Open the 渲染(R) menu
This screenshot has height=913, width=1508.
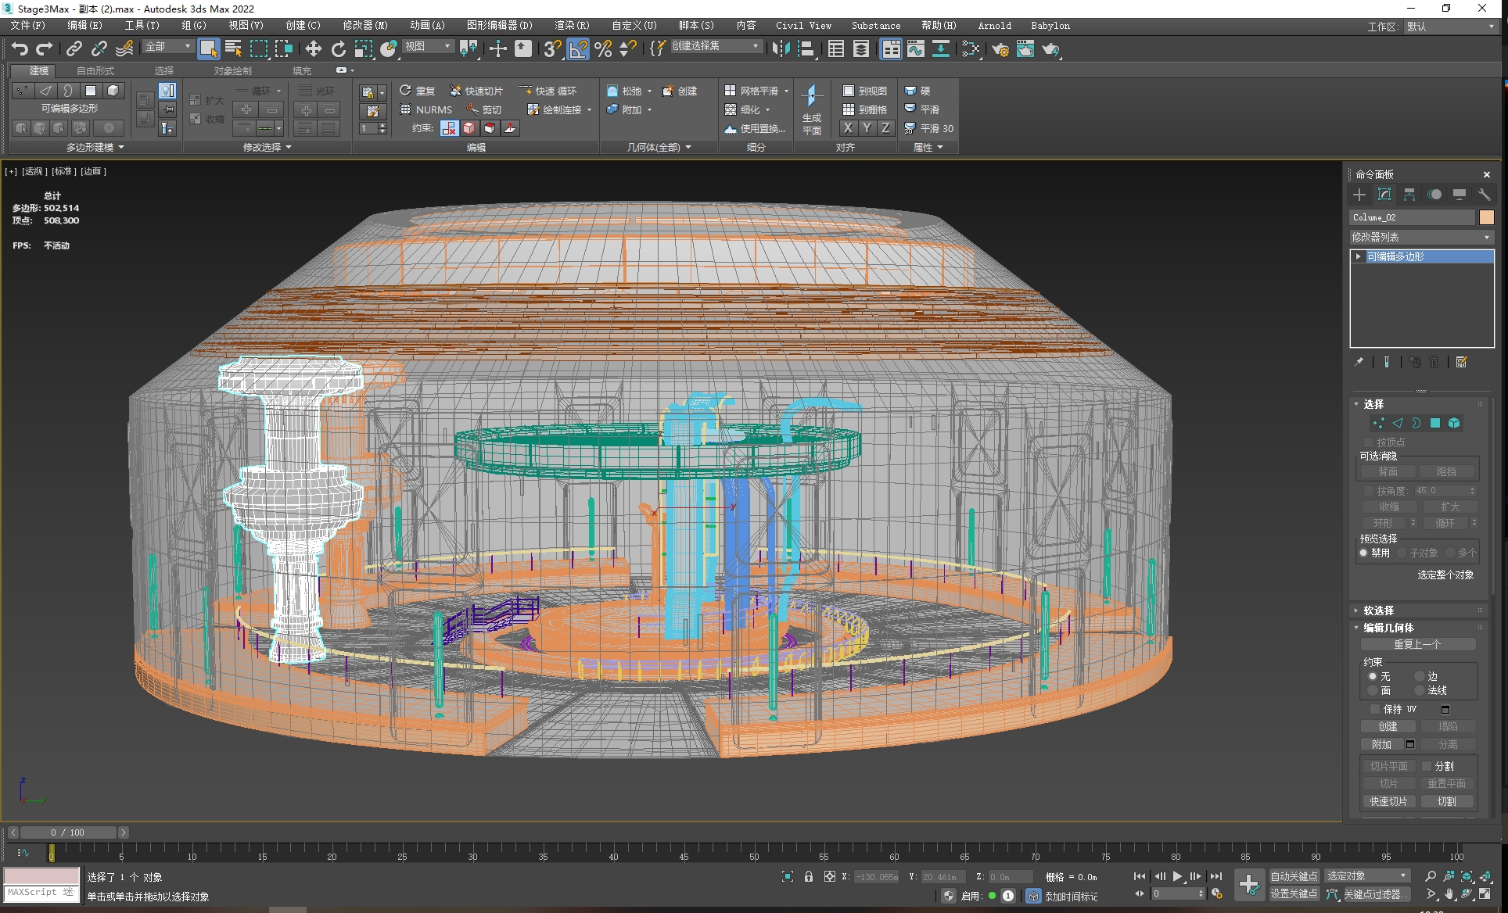pyautogui.click(x=572, y=26)
